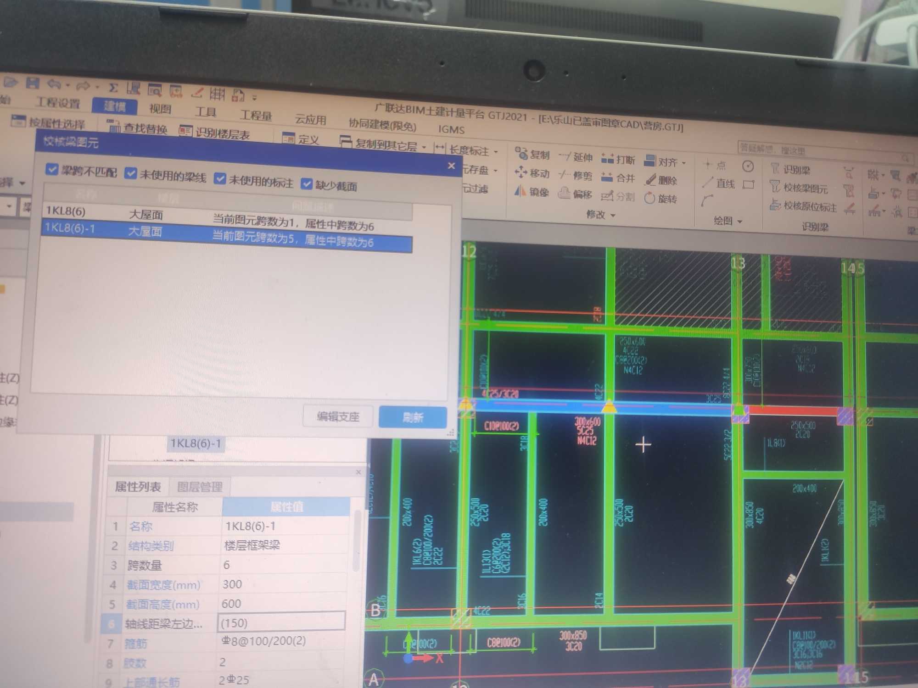Click 识别梁 (Identify beam) tool
The height and width of the screenshot is (688, 918).
pos(791,170)
